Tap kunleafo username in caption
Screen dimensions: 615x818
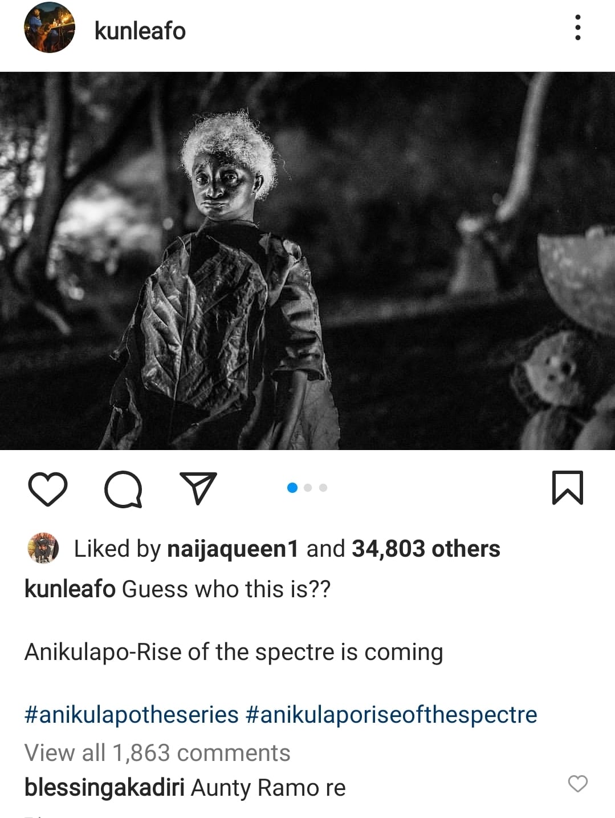click(70, 589)
